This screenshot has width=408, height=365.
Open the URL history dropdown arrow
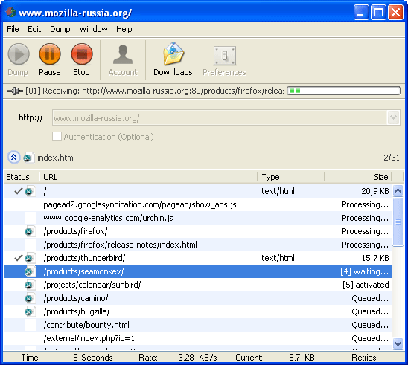pos(393,117)
